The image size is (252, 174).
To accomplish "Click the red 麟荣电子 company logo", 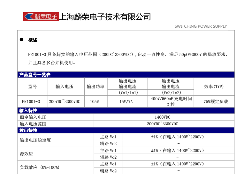I will click(41, 17).
